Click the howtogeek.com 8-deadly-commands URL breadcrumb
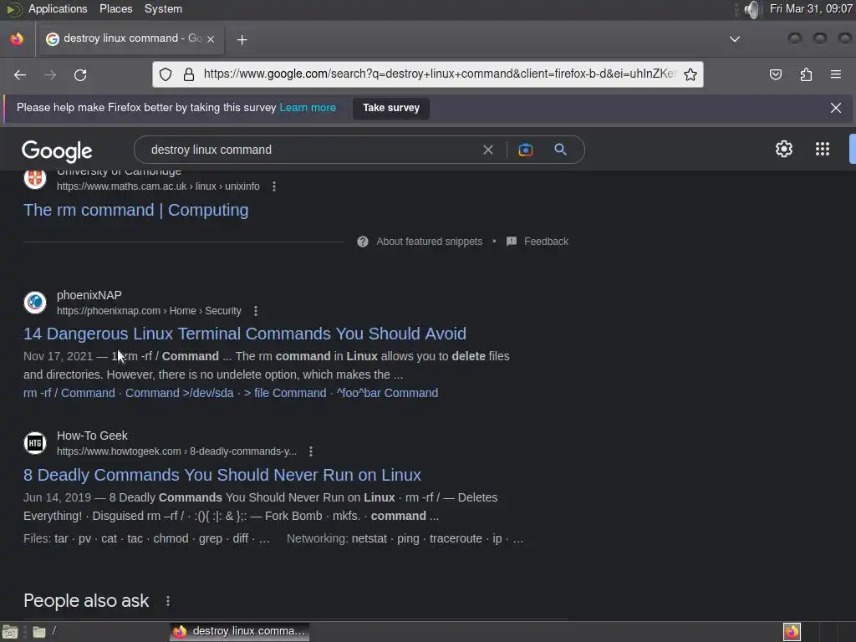This screenshot has width=856, height=642. coord(177,451)
